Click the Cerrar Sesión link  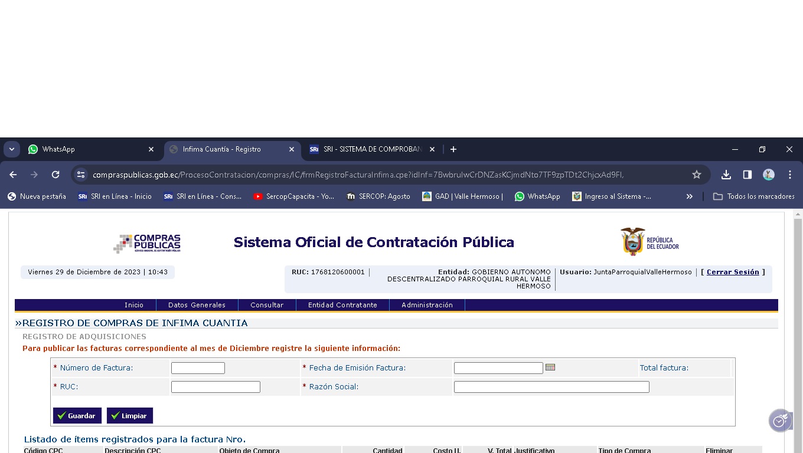coord(733,272)
